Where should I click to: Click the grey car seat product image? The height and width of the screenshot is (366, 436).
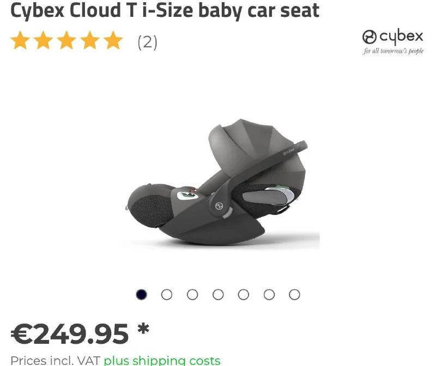217,182
